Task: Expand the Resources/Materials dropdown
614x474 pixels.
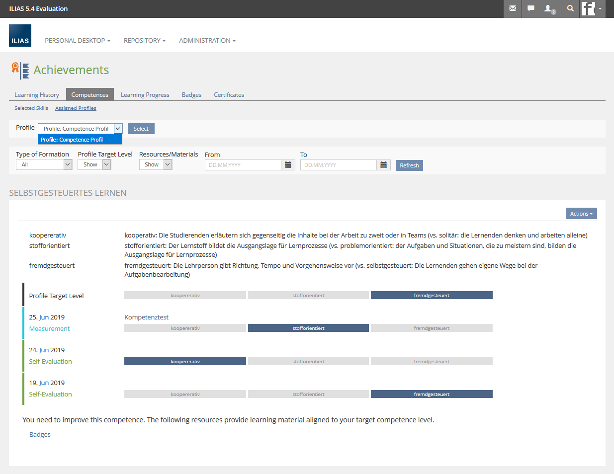Action: pyautogui.click(x=156, y=164)
